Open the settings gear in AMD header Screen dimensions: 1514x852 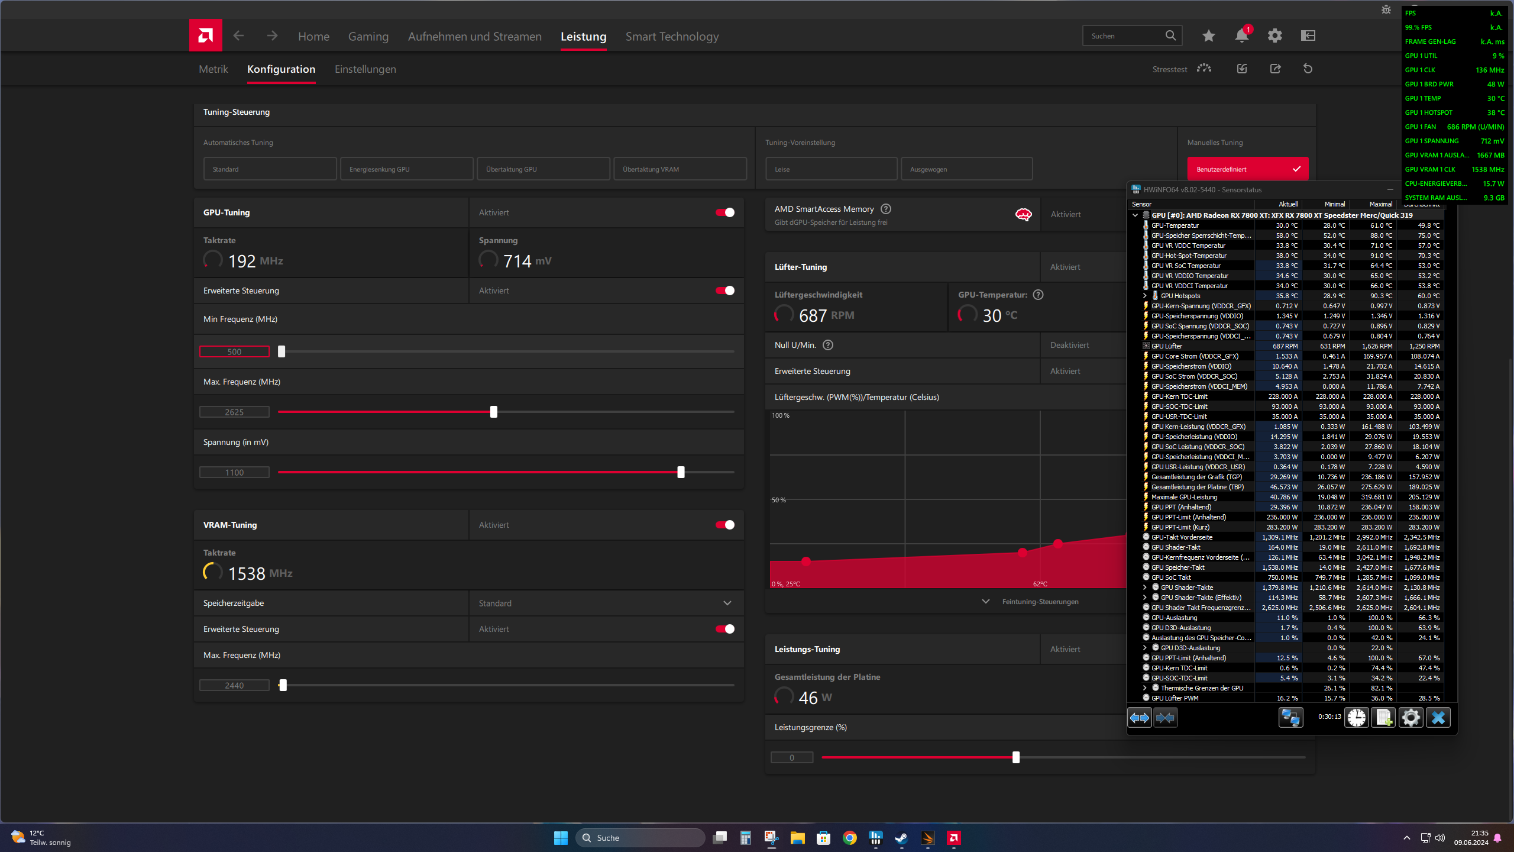(1274, 35)
